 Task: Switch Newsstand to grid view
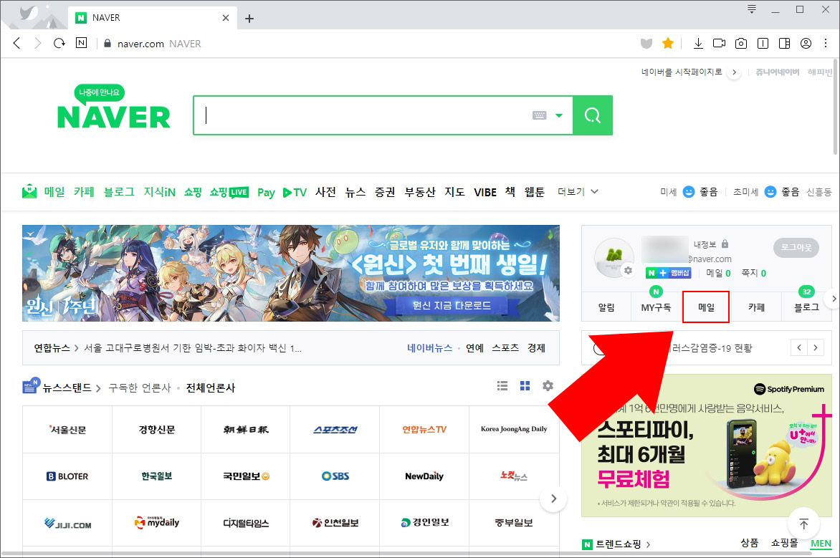[525, 385]
